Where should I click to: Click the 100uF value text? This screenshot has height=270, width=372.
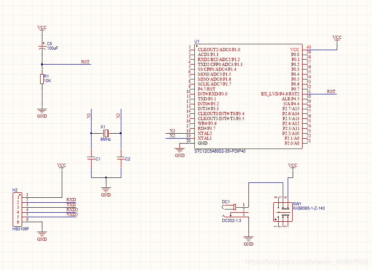[x=52, y=48]
